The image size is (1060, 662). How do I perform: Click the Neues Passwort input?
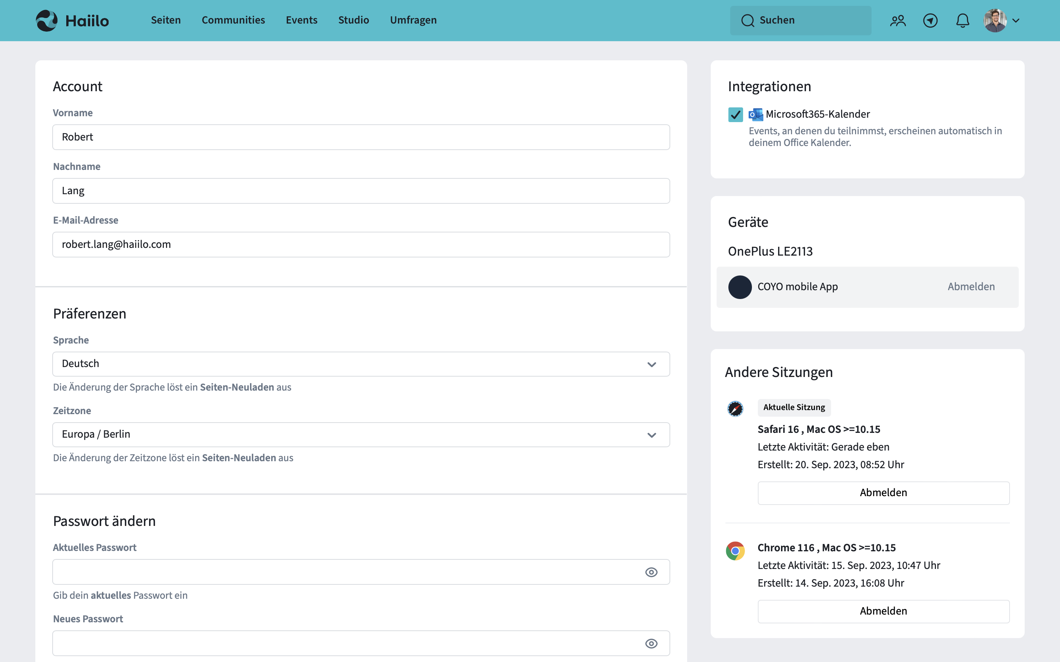pyautogui.click(x=361, y=643)
